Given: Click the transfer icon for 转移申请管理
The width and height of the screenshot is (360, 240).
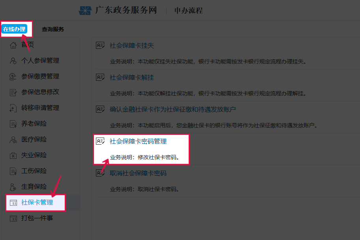Looking at the screenshot, I should (13, 108).
